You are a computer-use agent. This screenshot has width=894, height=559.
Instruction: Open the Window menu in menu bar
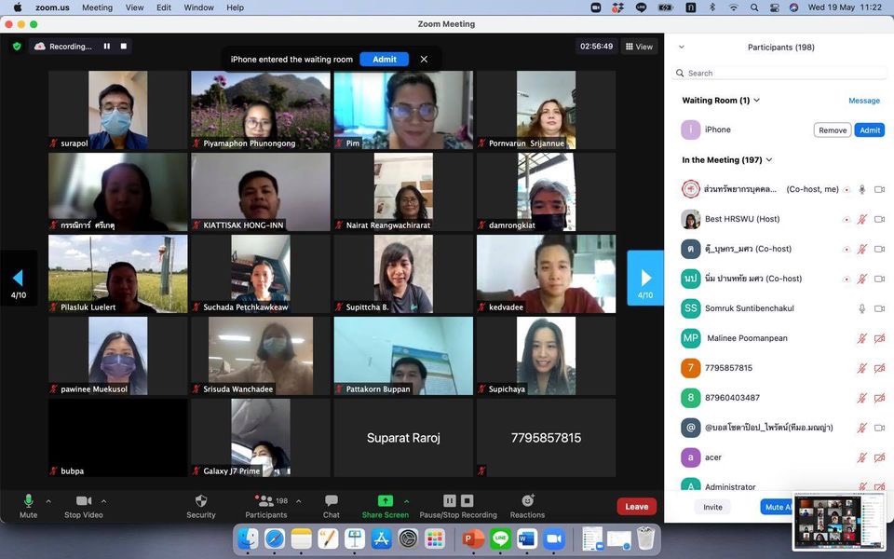198,7
